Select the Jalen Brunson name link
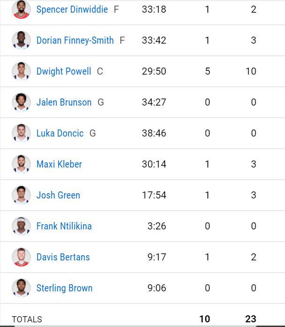The width and height of the screenshot is (285, 327). [64, 102]
